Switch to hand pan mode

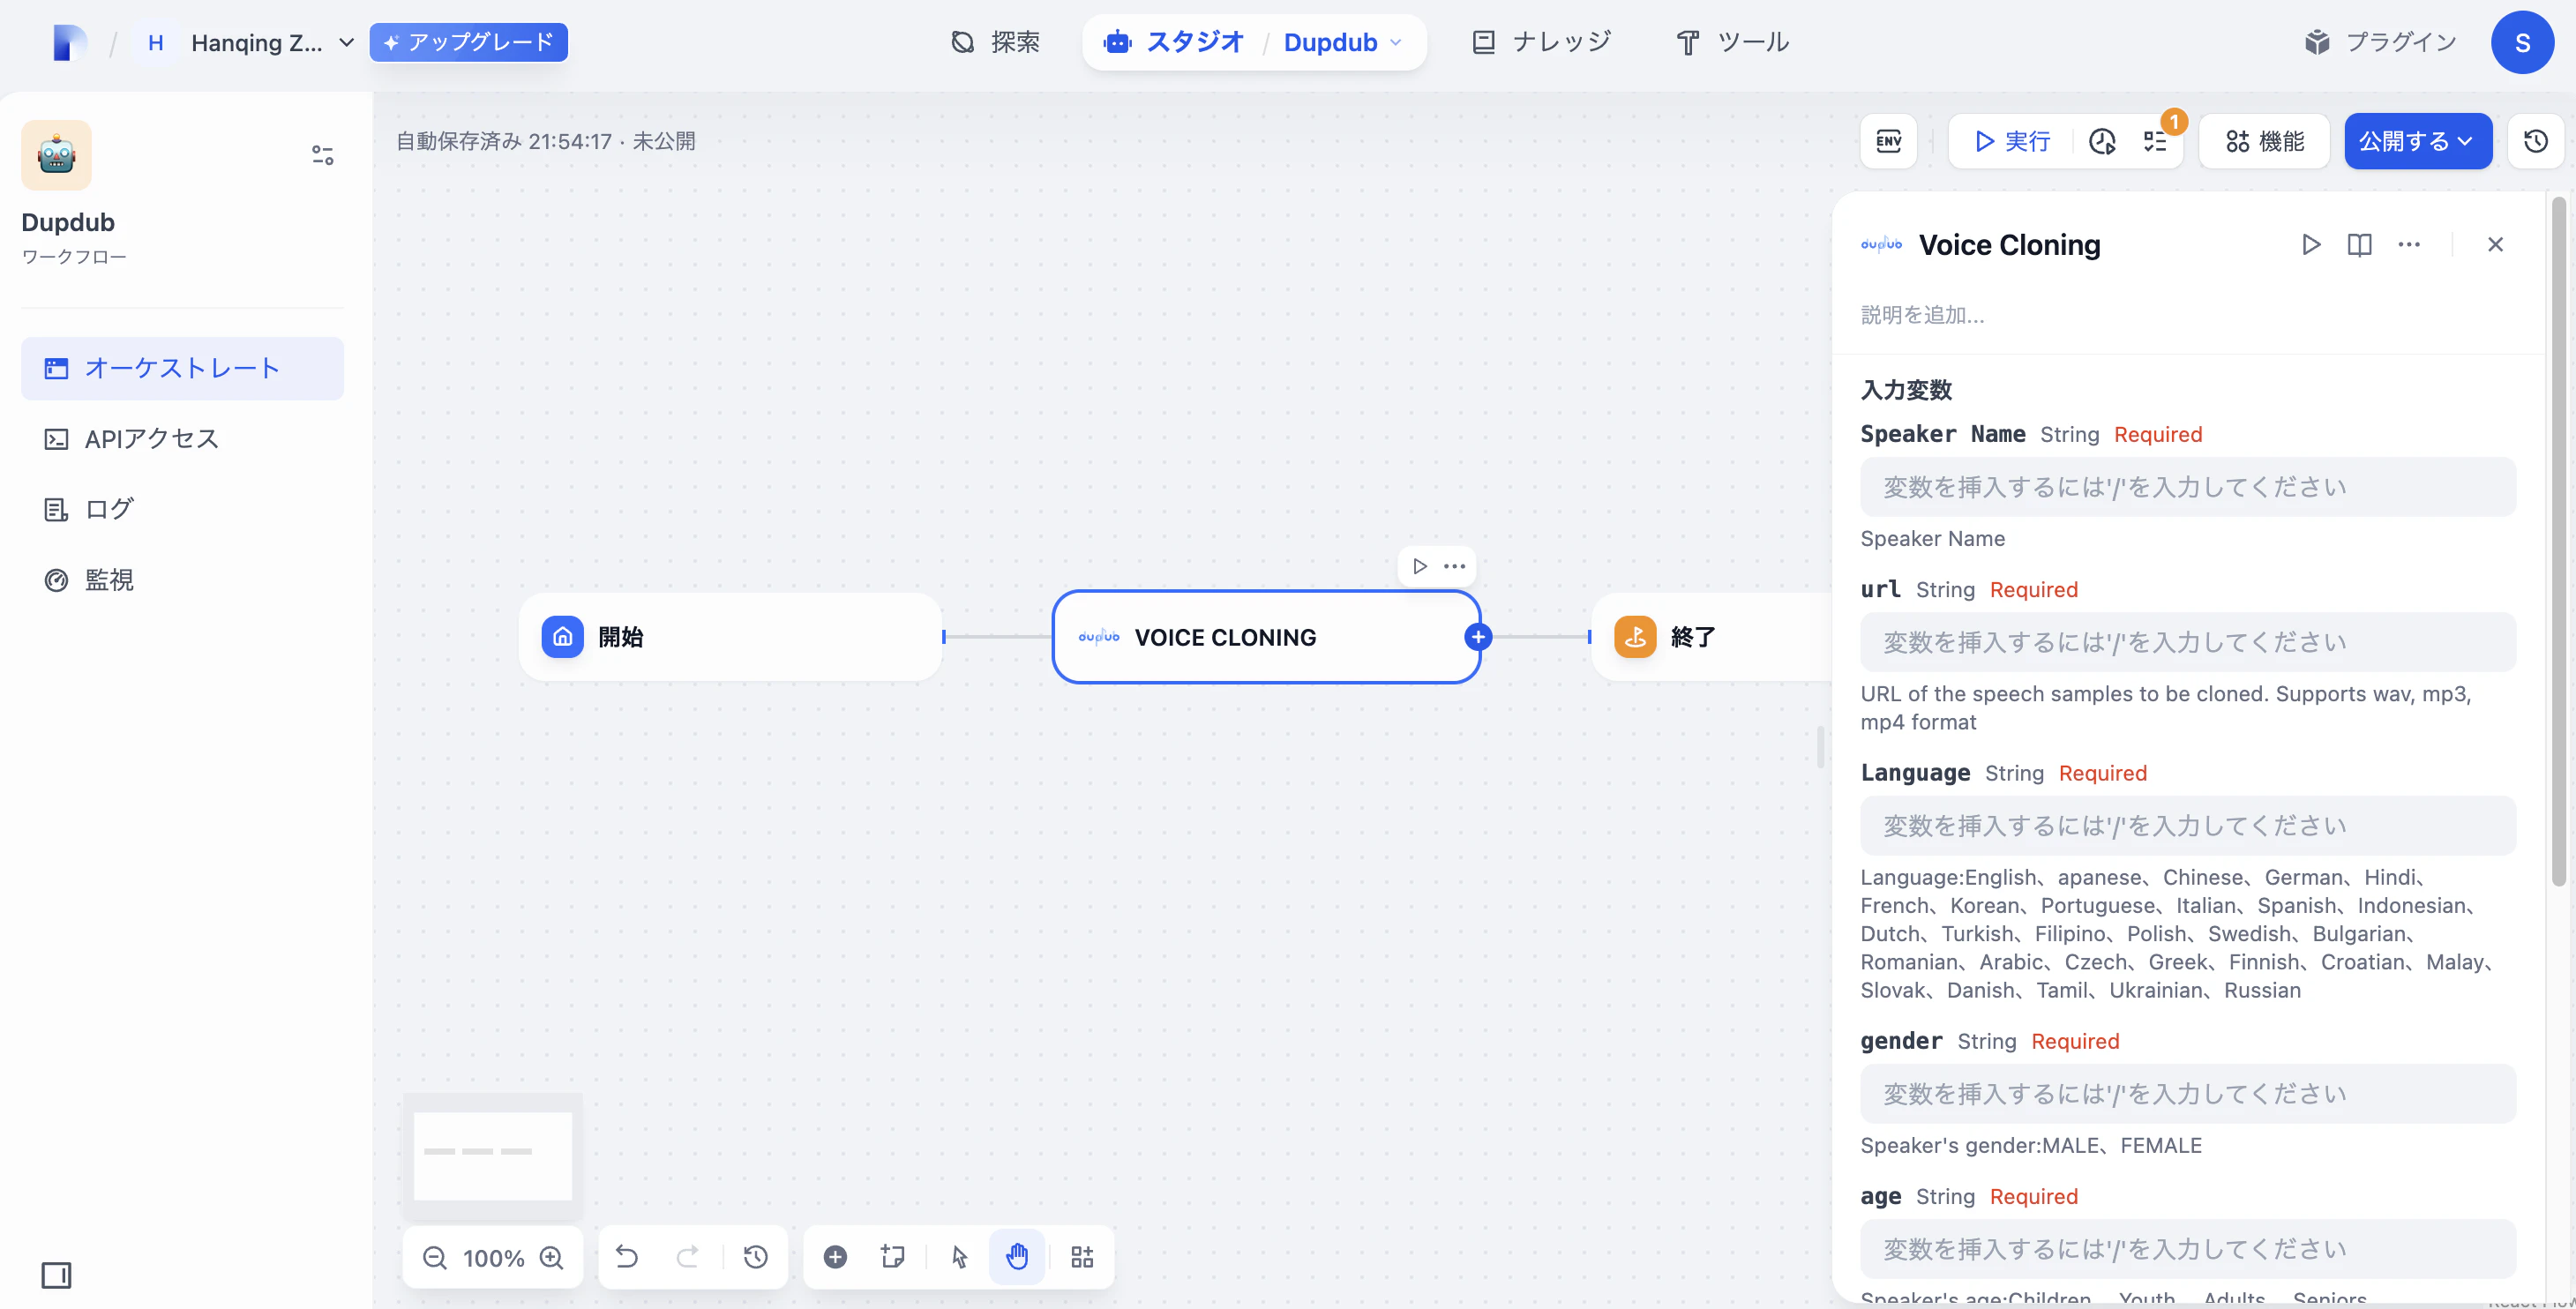click(1017, 1257)
